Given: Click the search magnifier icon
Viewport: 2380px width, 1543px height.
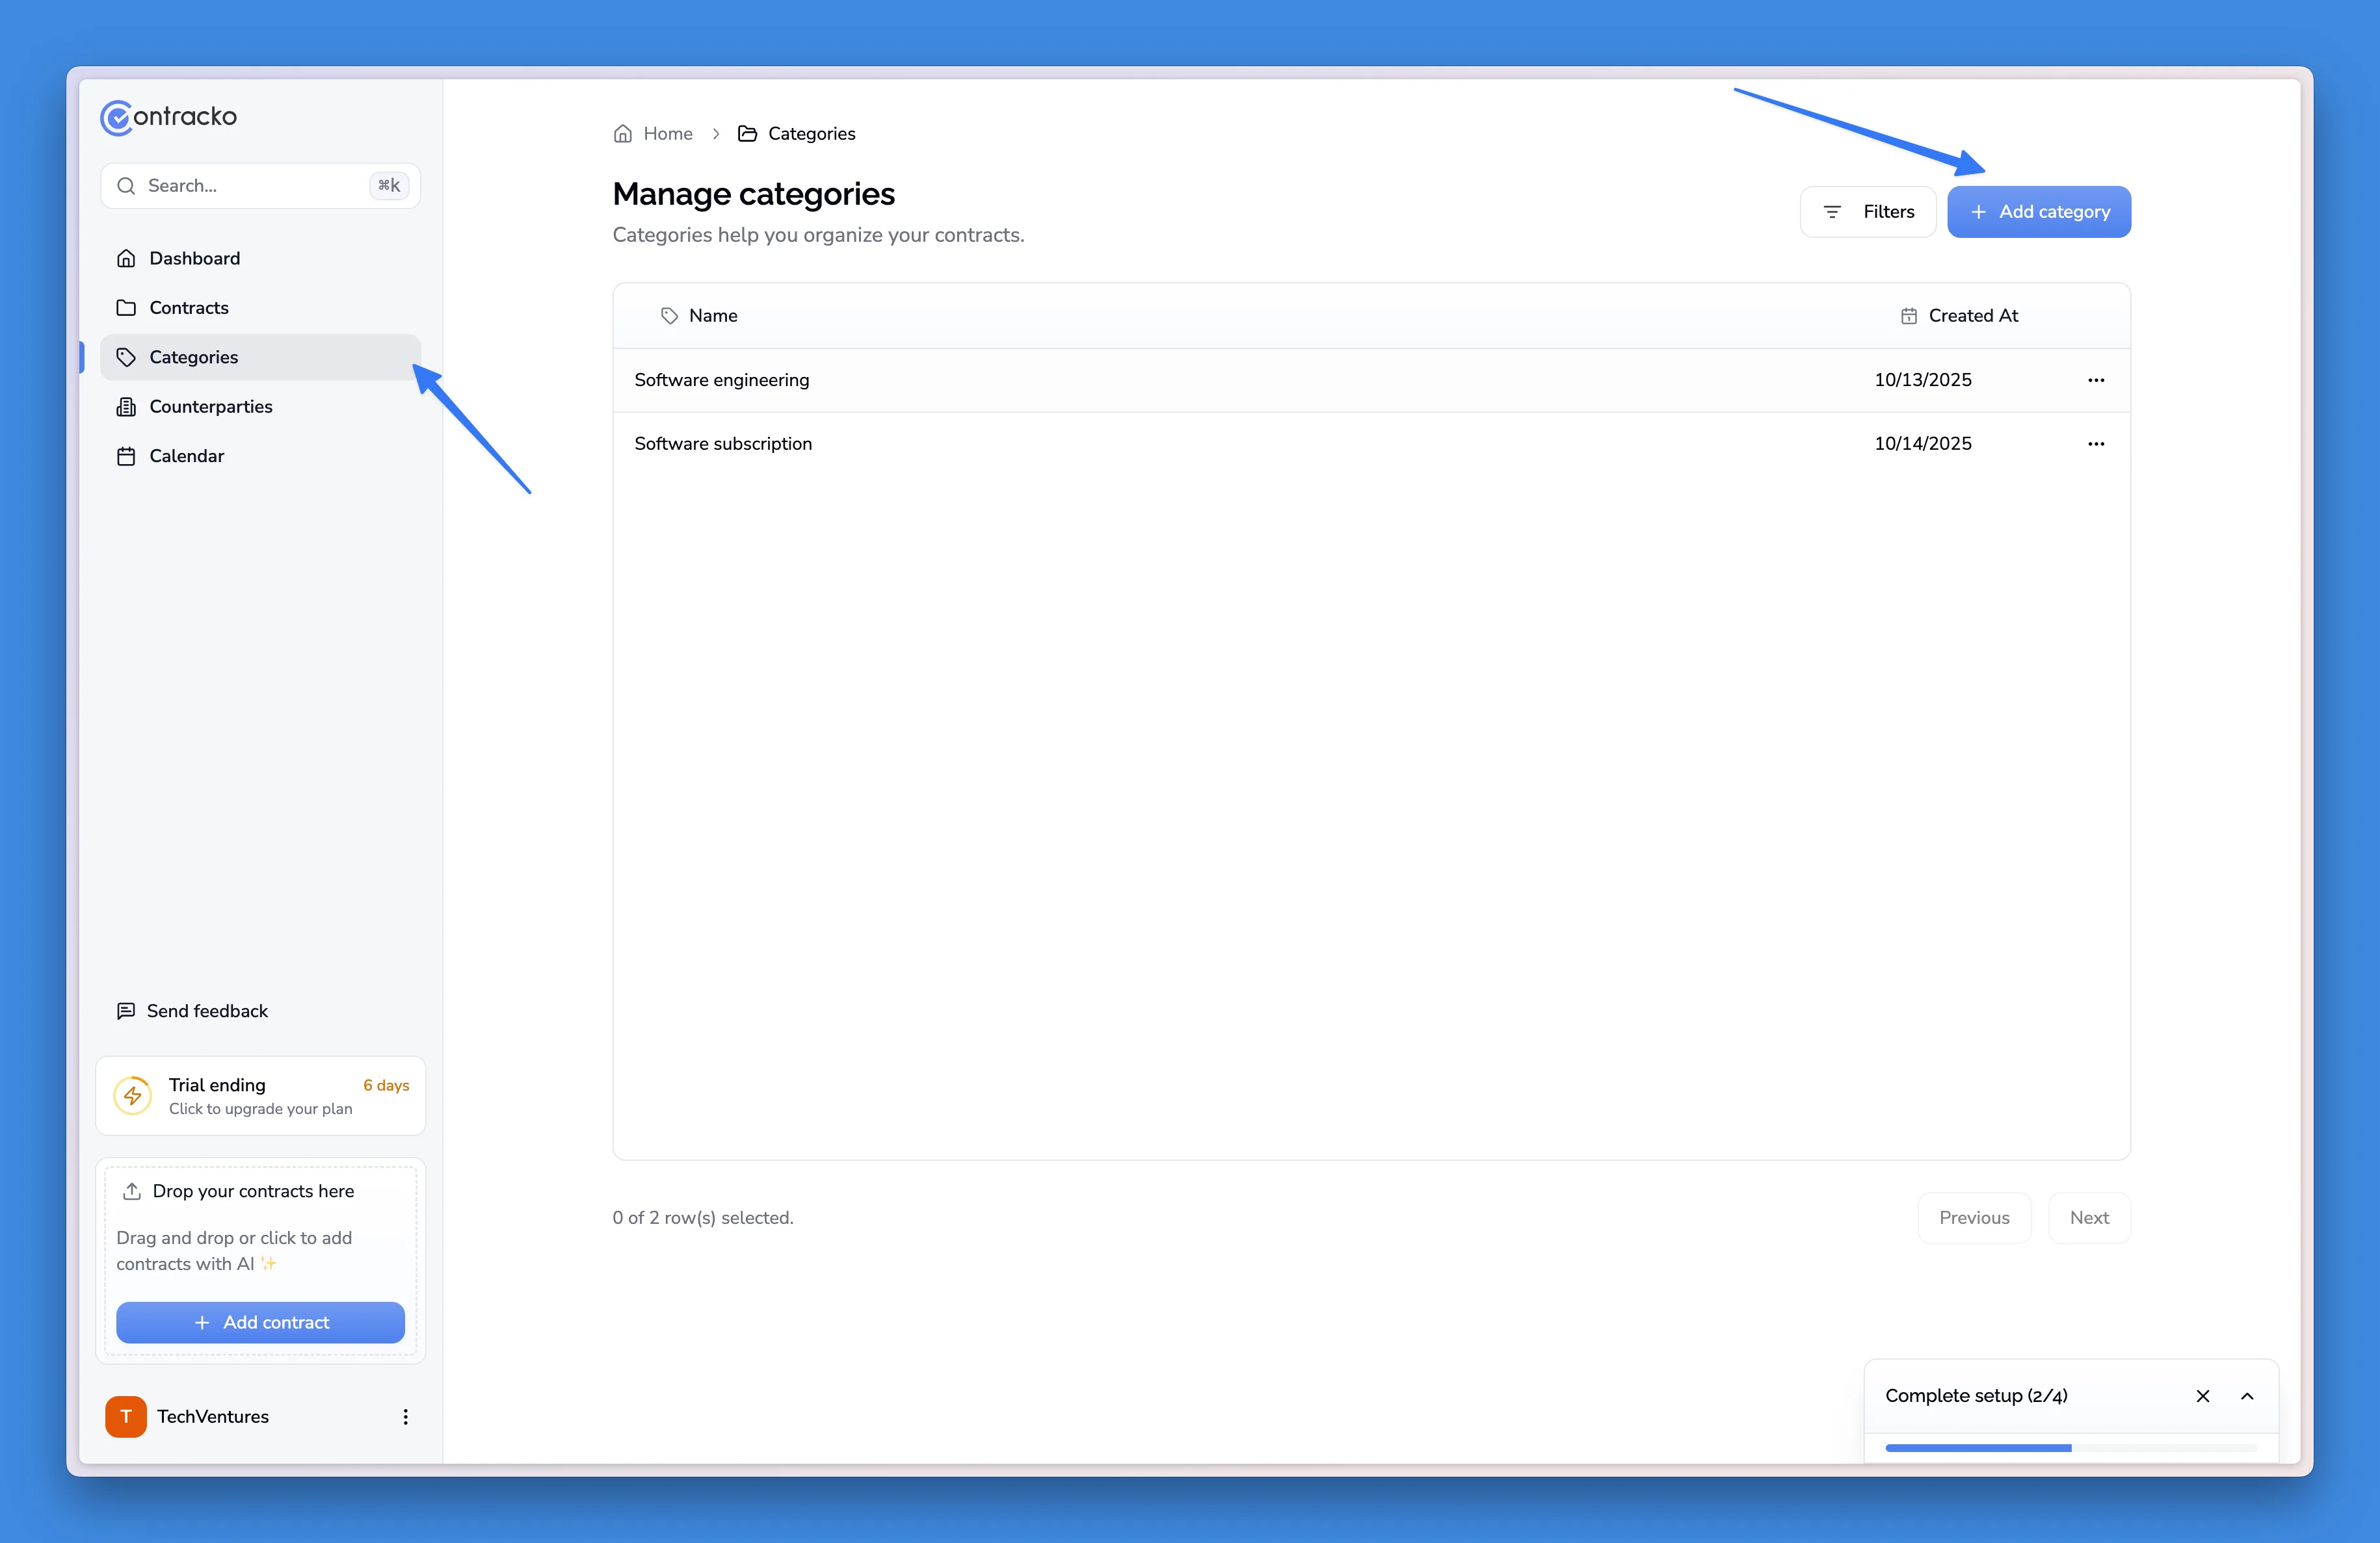Looking at the screenshot, I should pyautogui.click(x=126, y=186).
